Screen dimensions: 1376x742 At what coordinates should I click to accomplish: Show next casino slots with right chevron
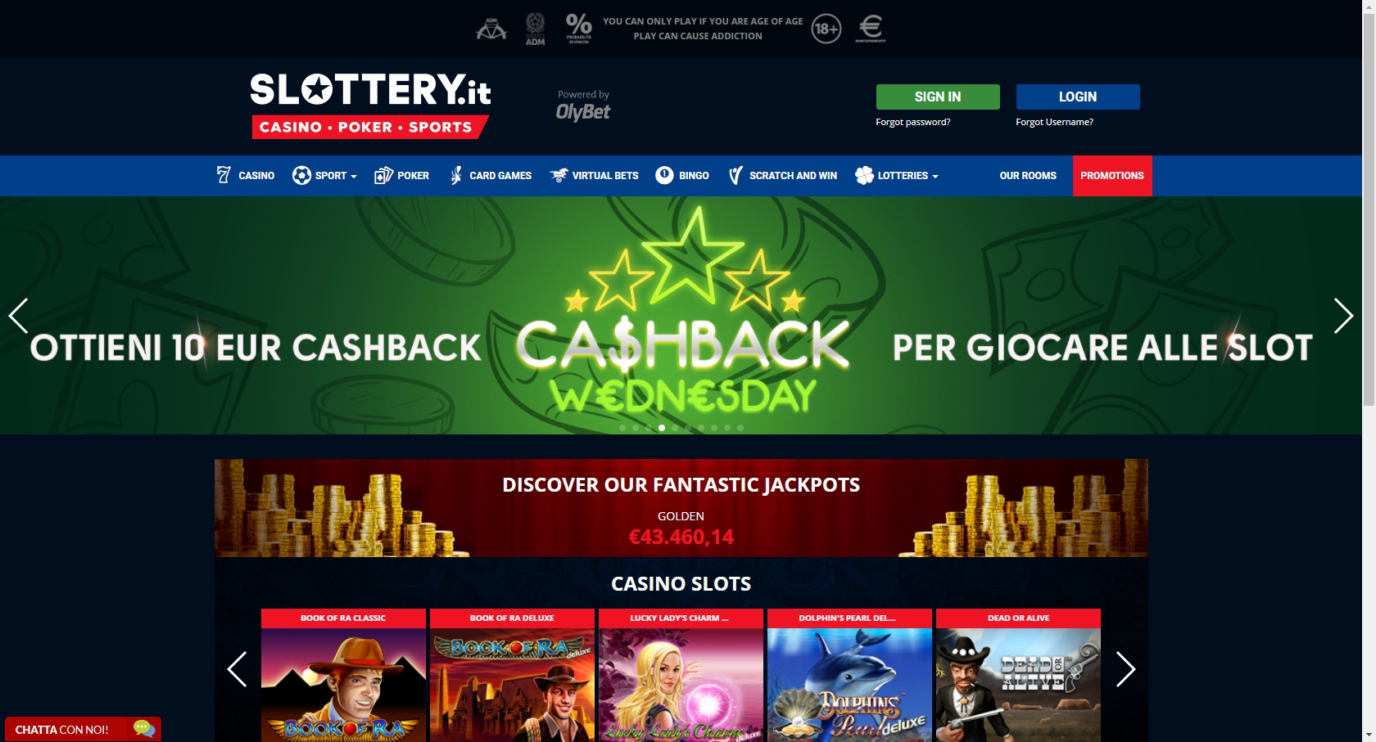[1126, 669]
